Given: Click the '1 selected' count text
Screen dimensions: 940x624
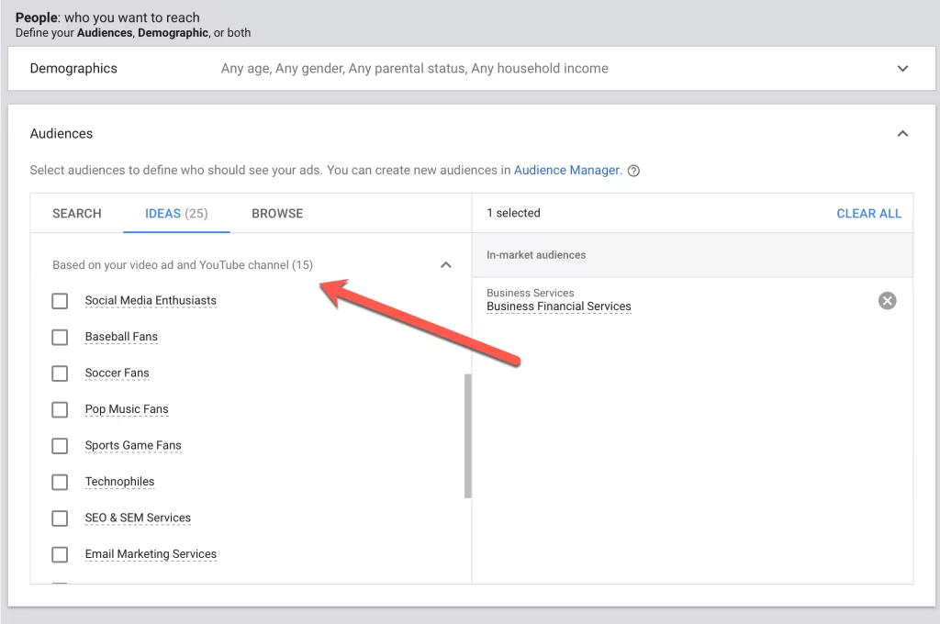Looking at the screenshot, I should [x=513, y=213].
